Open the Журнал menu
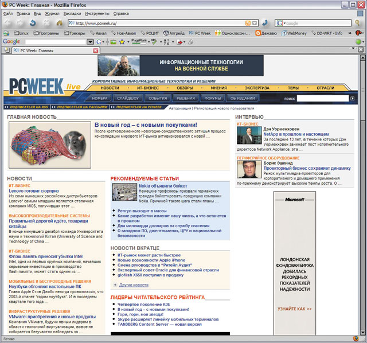 [52, 14]
